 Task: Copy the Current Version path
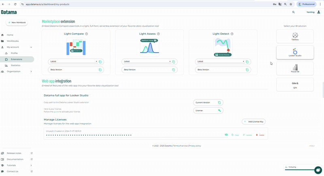pos(220,102)
